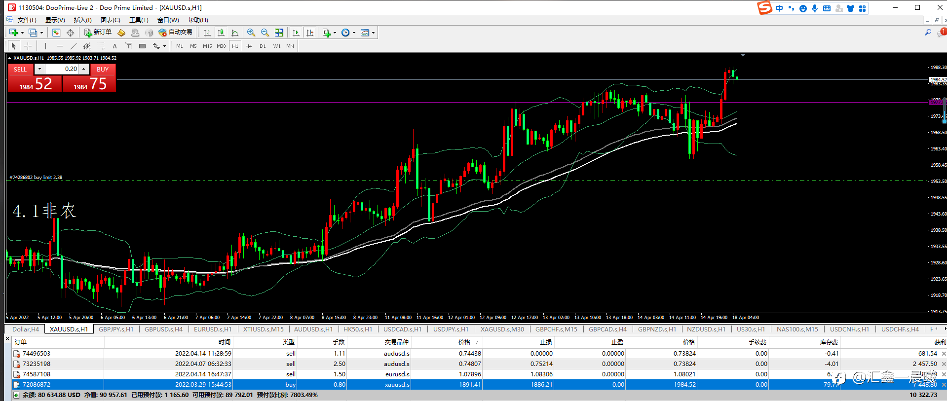
Task: Expand the arrows objects dropdown
Action: click(x=164, y=46)
